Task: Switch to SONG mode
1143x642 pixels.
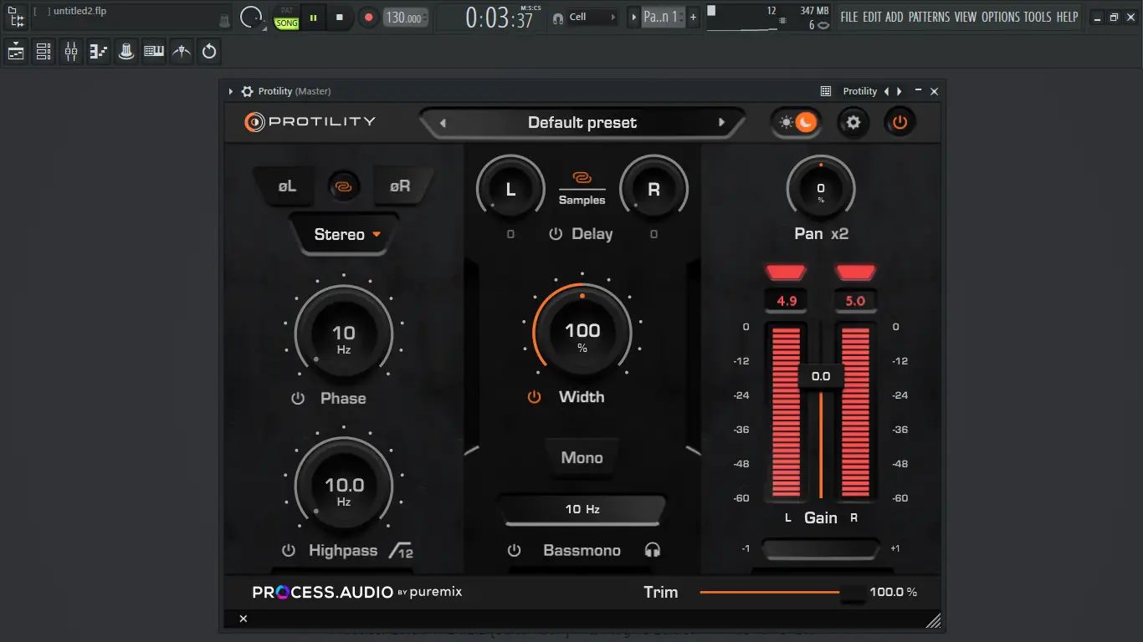Action: (x=287, y=23)
